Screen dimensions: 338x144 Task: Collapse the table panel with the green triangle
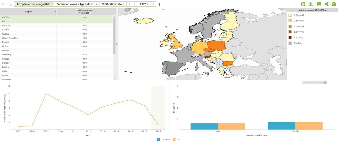(x=117, y=44)
